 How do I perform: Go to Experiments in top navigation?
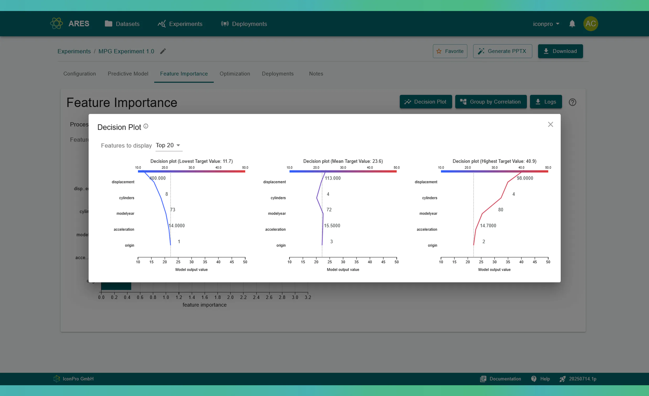[x=180, y=24]
